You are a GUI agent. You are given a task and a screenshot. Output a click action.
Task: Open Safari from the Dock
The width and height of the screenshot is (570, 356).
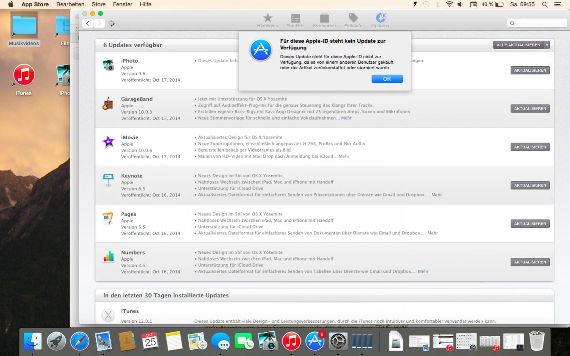pos(80,341)
